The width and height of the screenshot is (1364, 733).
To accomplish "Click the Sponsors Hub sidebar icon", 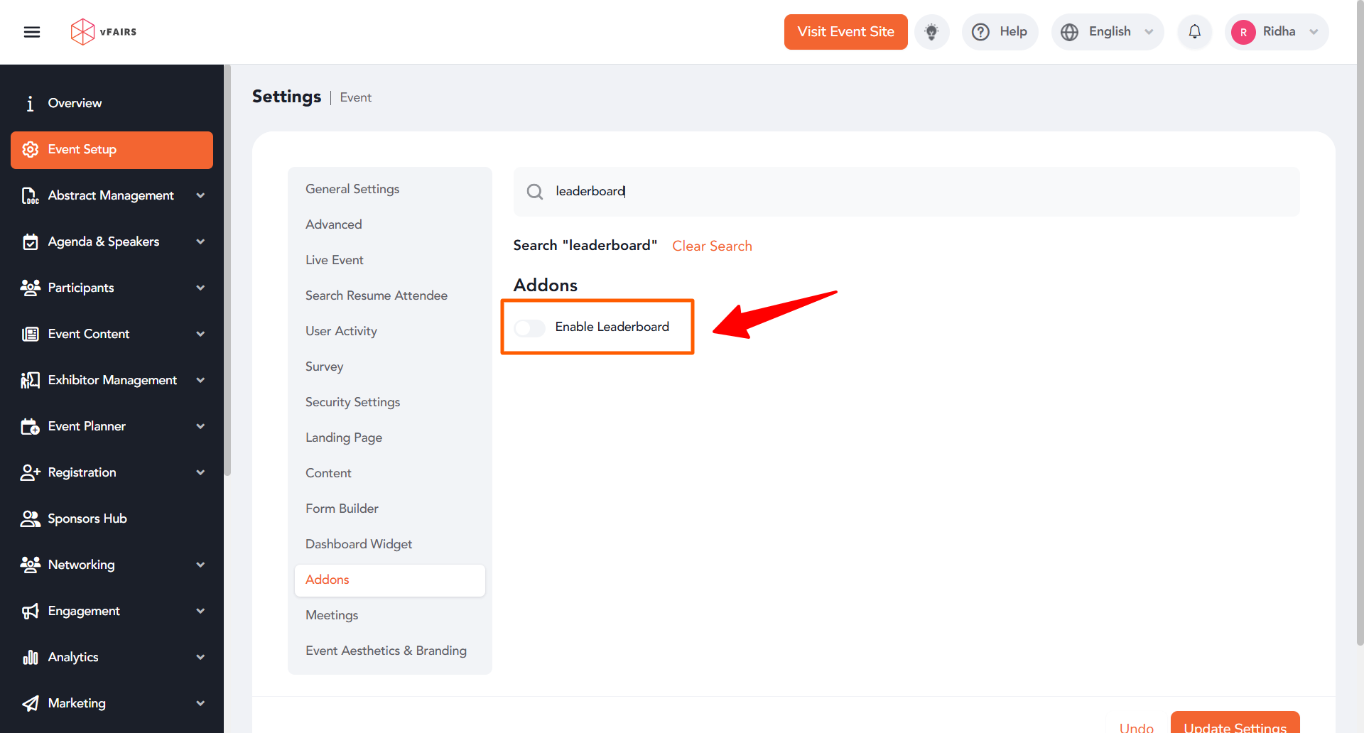I will pyautogui.click(x=30, y=518).
